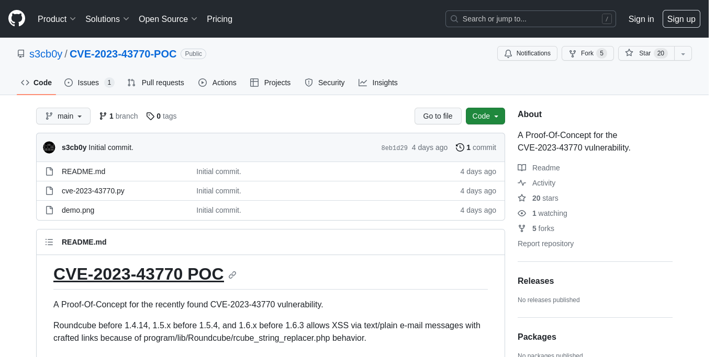The width and height of the screenshot is (715, 357).
Task: Focus the Search or jump to field
Action: 530,19
